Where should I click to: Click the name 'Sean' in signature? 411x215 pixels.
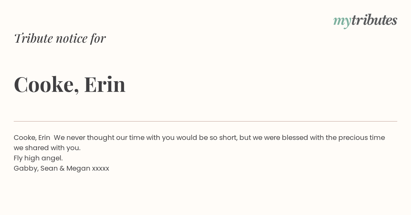pyautogui.click(x=49, y=168)
